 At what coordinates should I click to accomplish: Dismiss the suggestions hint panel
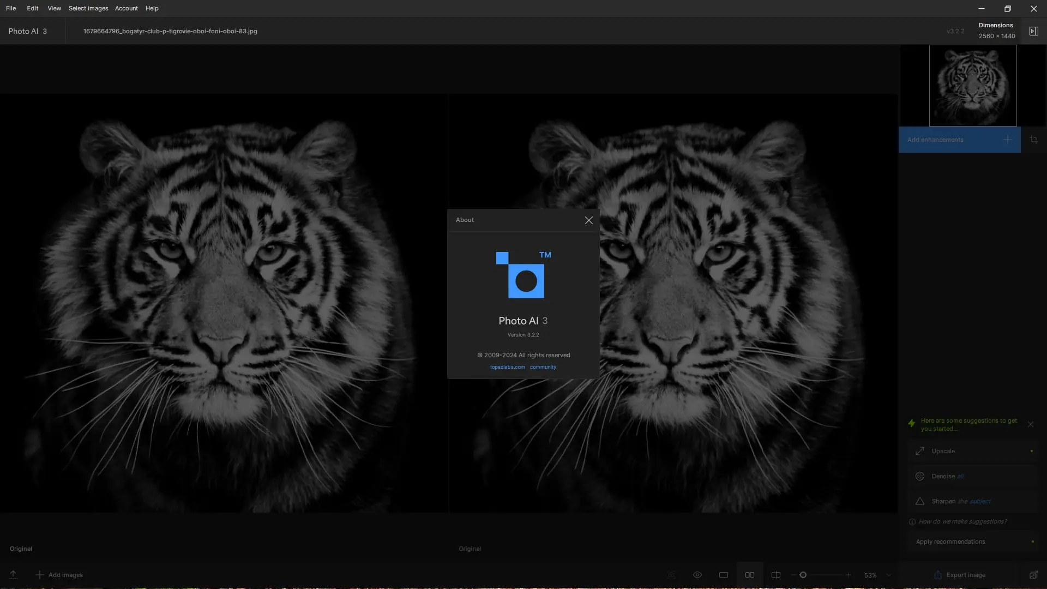1030,424
